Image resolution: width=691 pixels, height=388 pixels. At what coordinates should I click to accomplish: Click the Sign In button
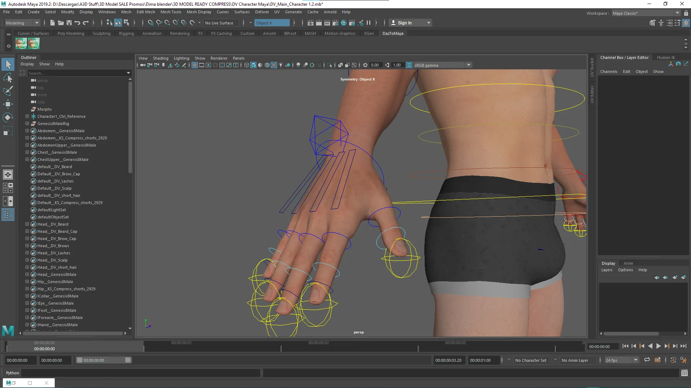click(x=404, y=23)
